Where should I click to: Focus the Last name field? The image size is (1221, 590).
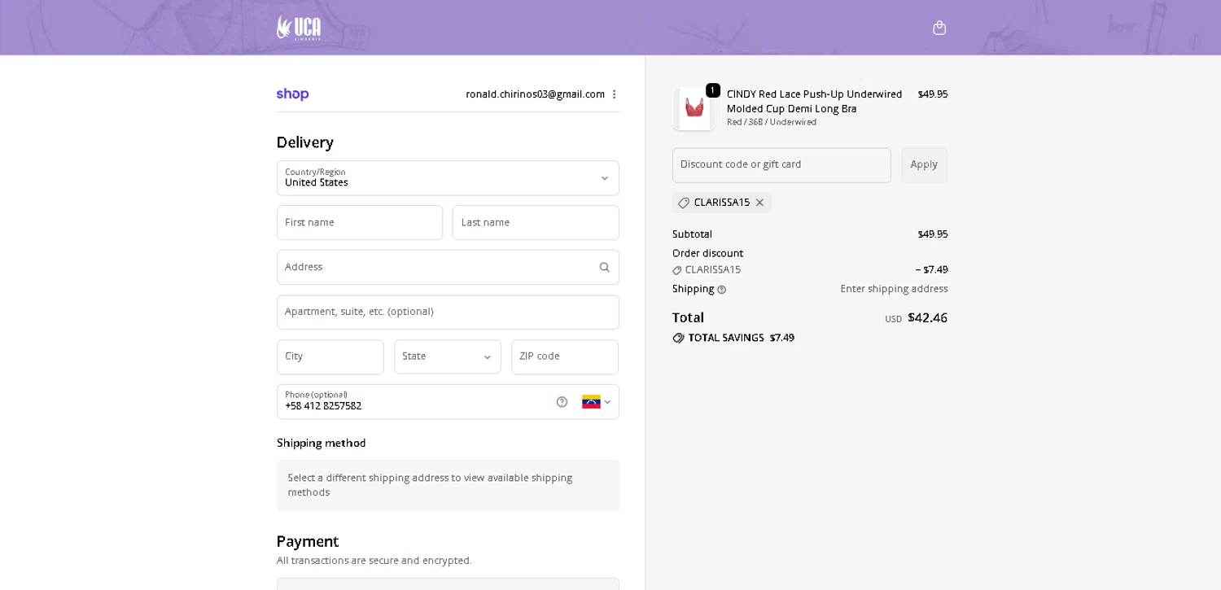click(536, 222)
